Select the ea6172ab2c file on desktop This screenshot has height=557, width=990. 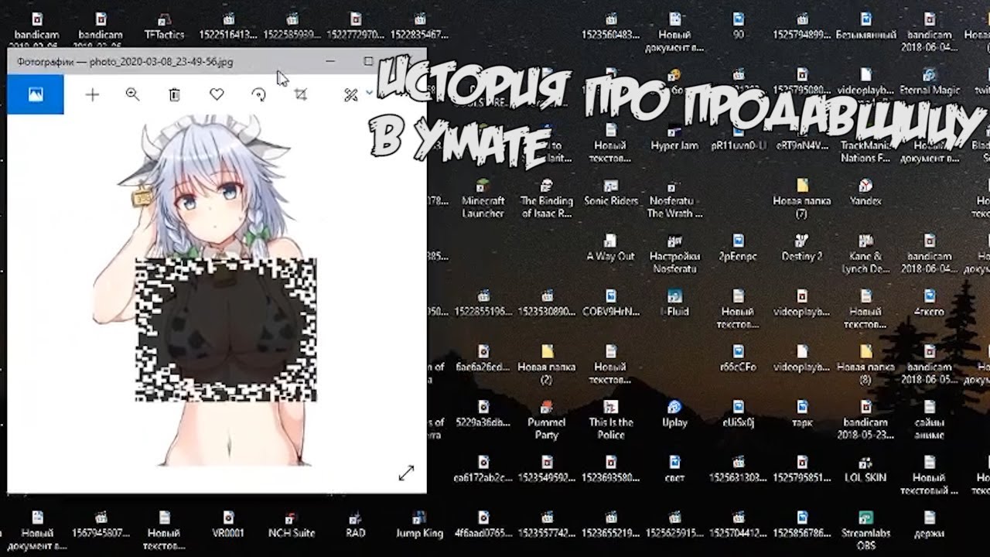point(483,470)
